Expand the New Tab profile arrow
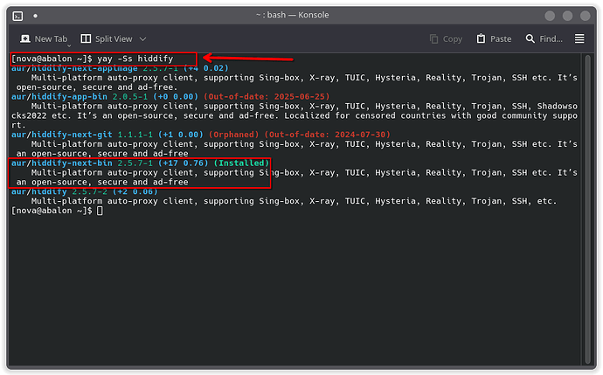This screenshot has width=603, height=375. (69, 45)
